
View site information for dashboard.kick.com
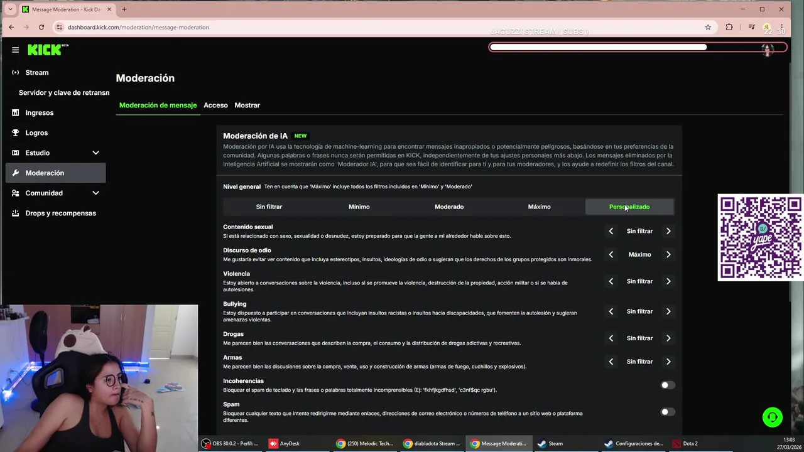click(x=59, y=27)
